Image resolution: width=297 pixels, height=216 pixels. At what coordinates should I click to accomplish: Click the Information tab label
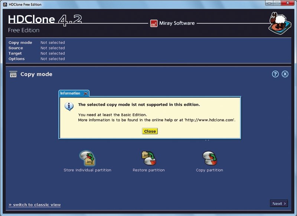click(x=70, y=93)
